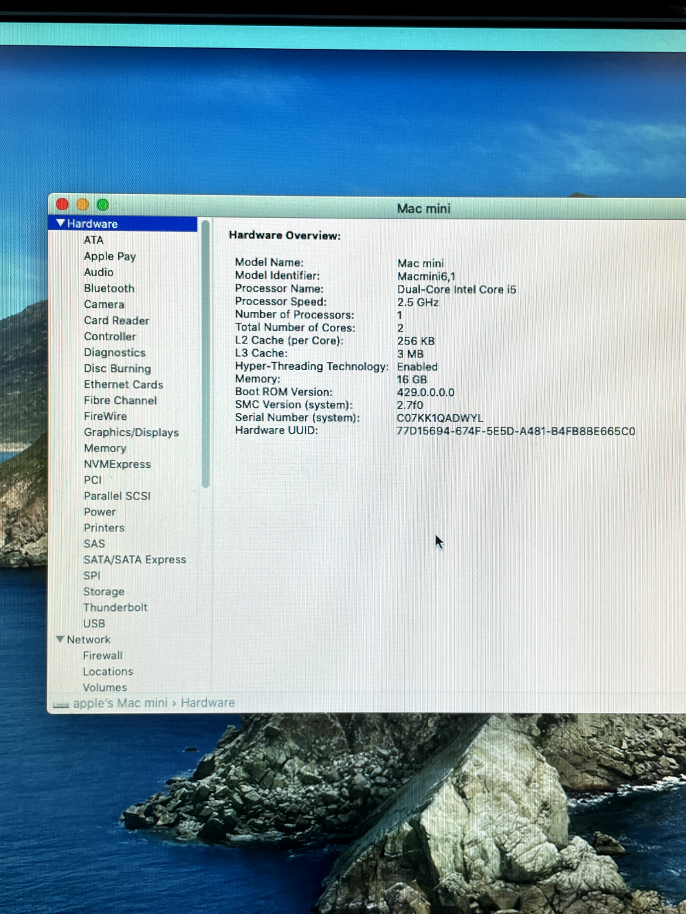Select Power in the sidebar
686x914 pixels.
tap(99, 512)
